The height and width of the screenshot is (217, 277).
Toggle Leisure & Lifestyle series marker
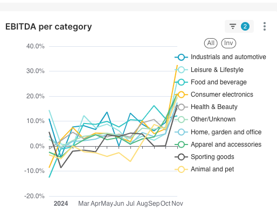(x=182, y=70)
